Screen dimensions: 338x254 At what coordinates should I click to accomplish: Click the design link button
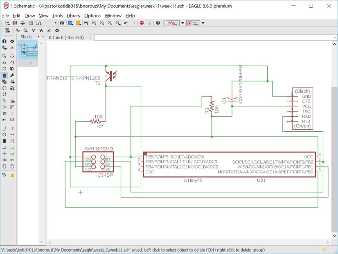[x=172, y=23]
